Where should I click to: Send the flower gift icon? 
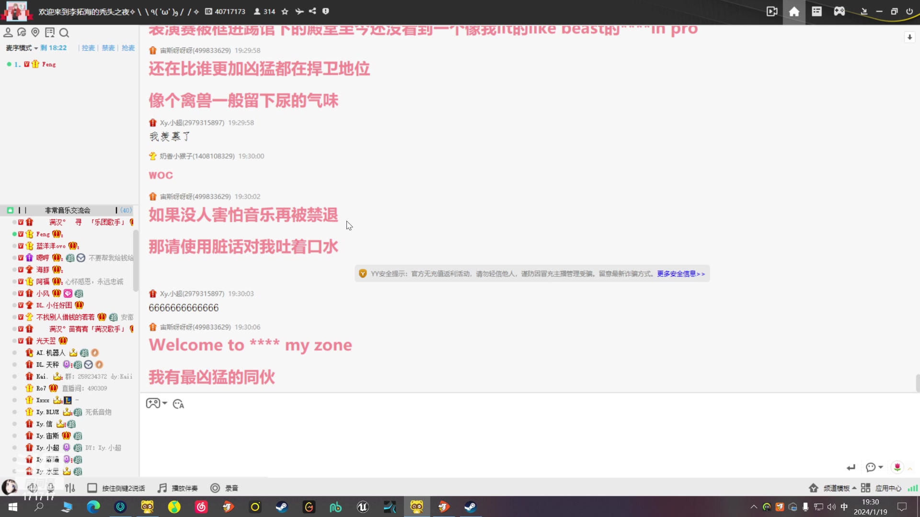[897, 467]
